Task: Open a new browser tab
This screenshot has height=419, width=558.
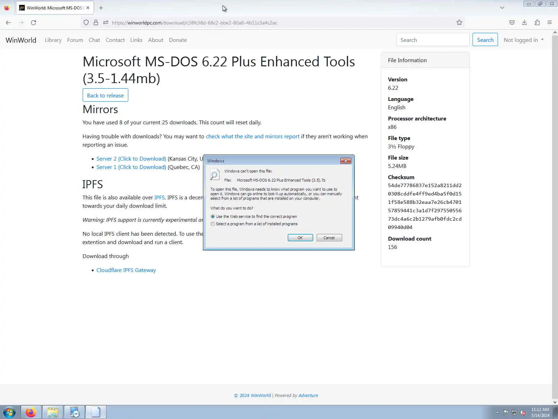Action: [101, 8]
